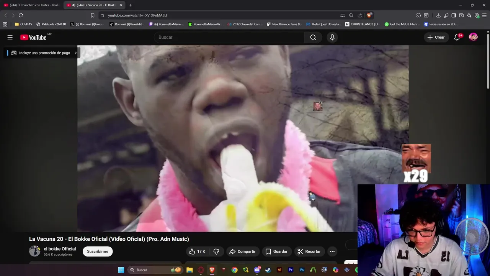Open more actions three-dot menu

332,251
